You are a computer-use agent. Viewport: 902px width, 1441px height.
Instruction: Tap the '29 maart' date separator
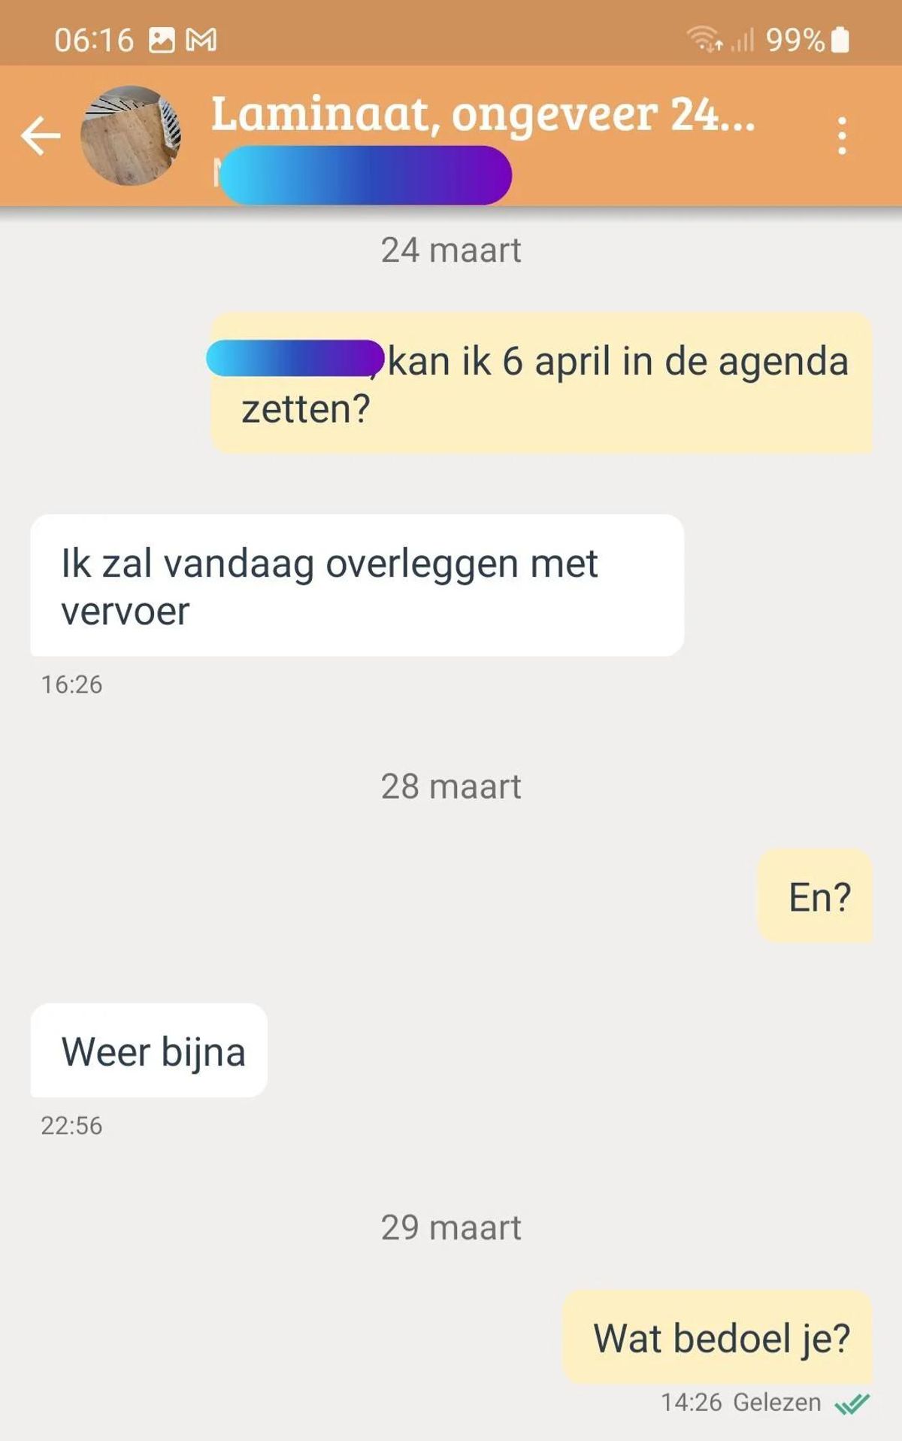[x=451, y=1227]
